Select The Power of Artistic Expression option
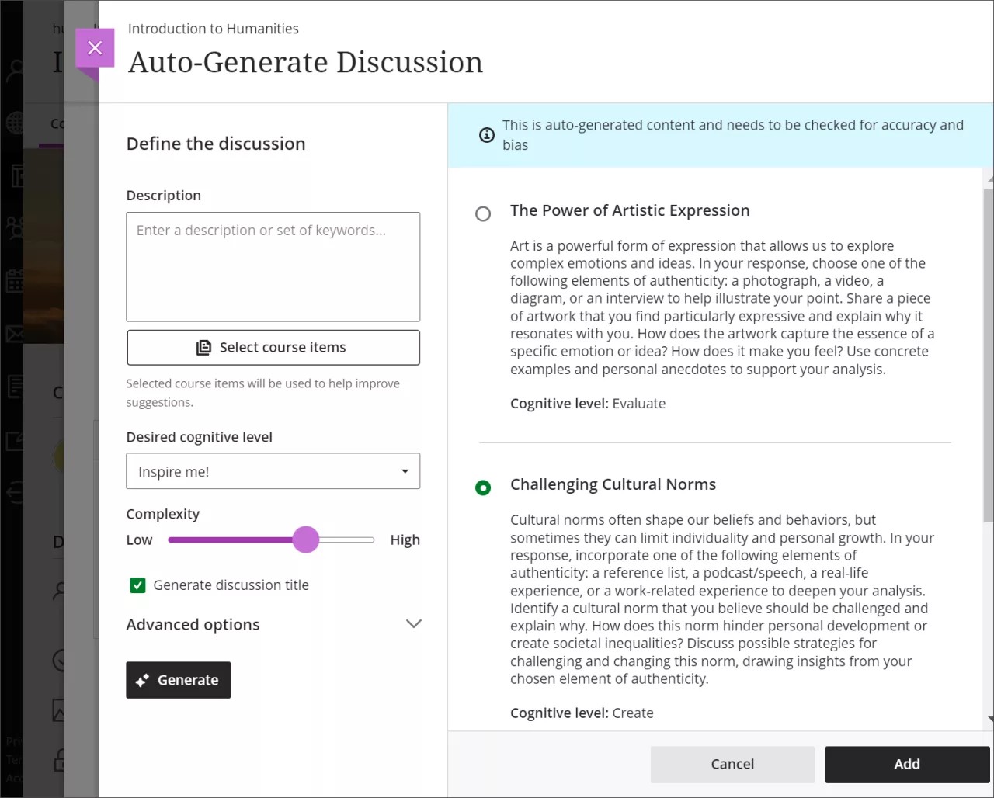994x798 pixels. point(483,213)
